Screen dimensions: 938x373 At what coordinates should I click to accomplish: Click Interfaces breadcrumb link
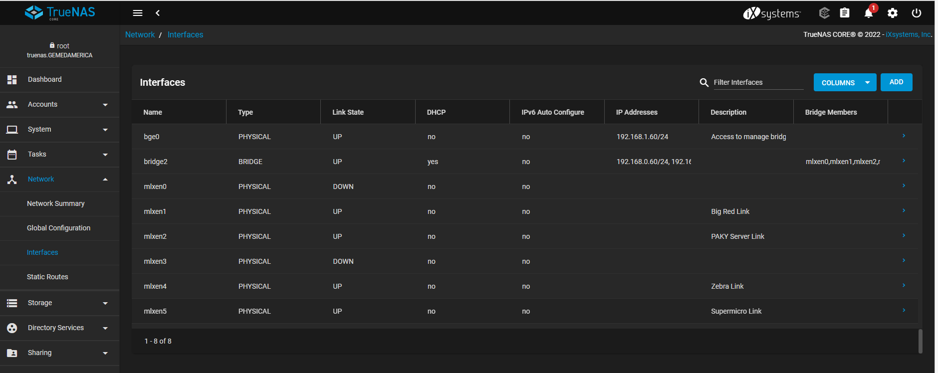tap(185, 34)
